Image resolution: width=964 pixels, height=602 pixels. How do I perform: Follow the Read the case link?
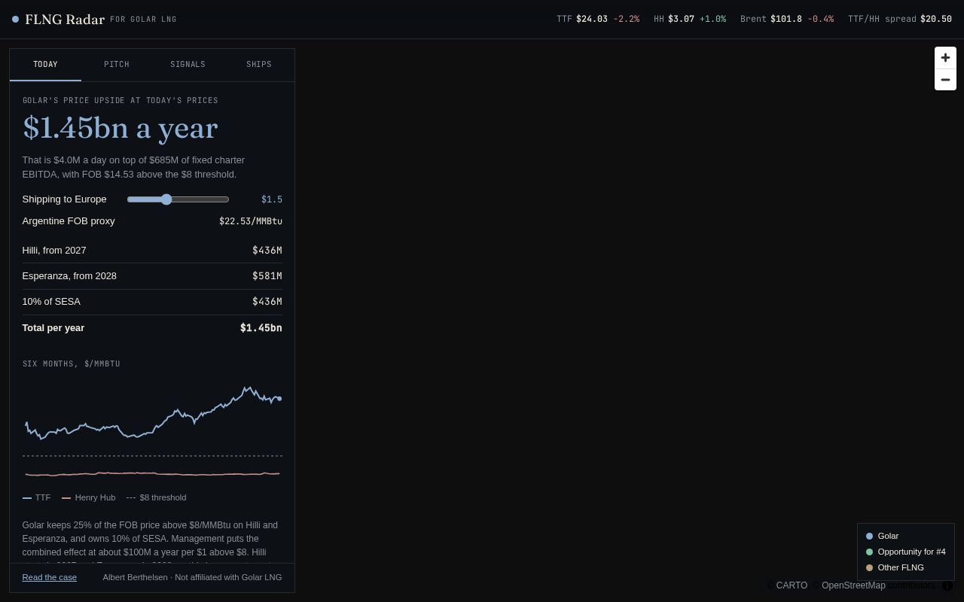pyautogui.click(x=50, y=577)
